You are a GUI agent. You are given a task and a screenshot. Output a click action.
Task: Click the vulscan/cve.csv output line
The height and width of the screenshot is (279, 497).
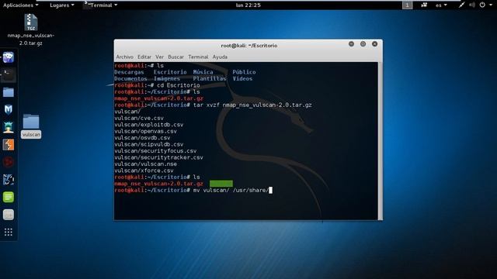coord(139,118)
